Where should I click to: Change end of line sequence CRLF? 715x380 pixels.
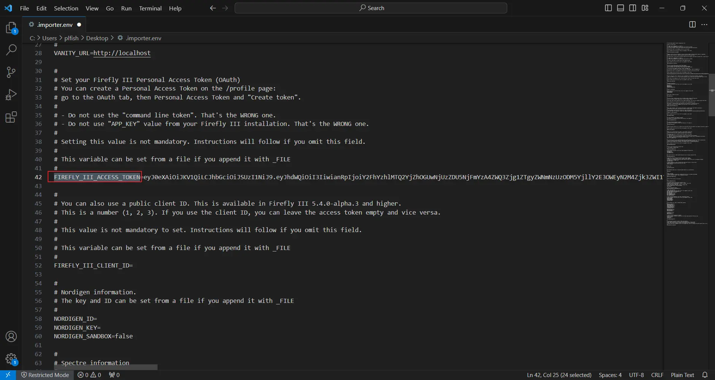click(x=657, y=375)
